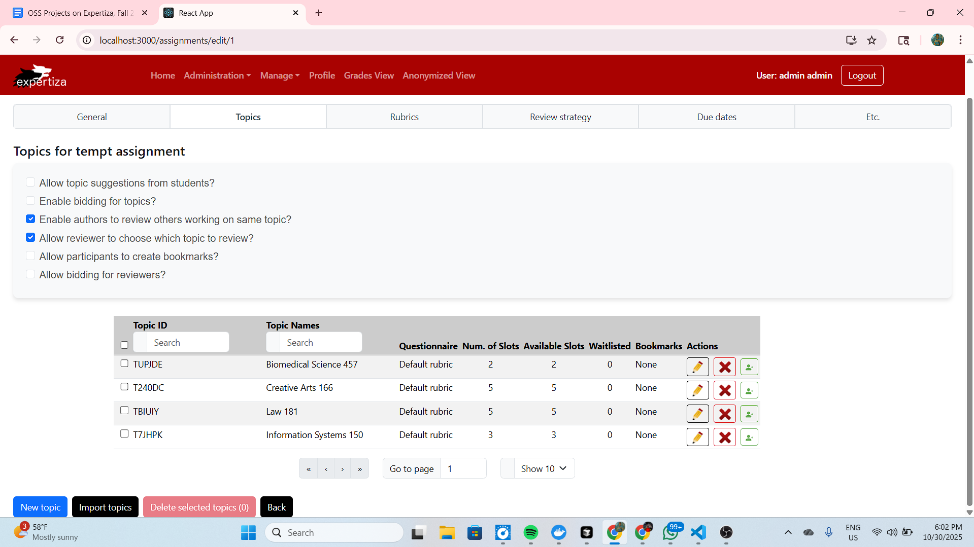The width and height of the screenshot is (974, 547).
Task: Click the pencil edit icon for TUPJDE
Action: point(697,367)
